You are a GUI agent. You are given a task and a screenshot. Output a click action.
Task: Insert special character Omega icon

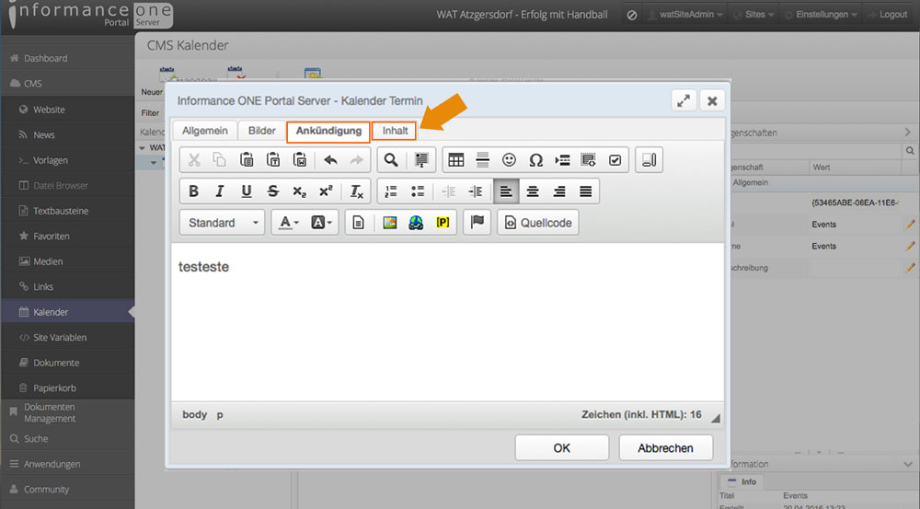pyautogui.click(x=535, y=159)
